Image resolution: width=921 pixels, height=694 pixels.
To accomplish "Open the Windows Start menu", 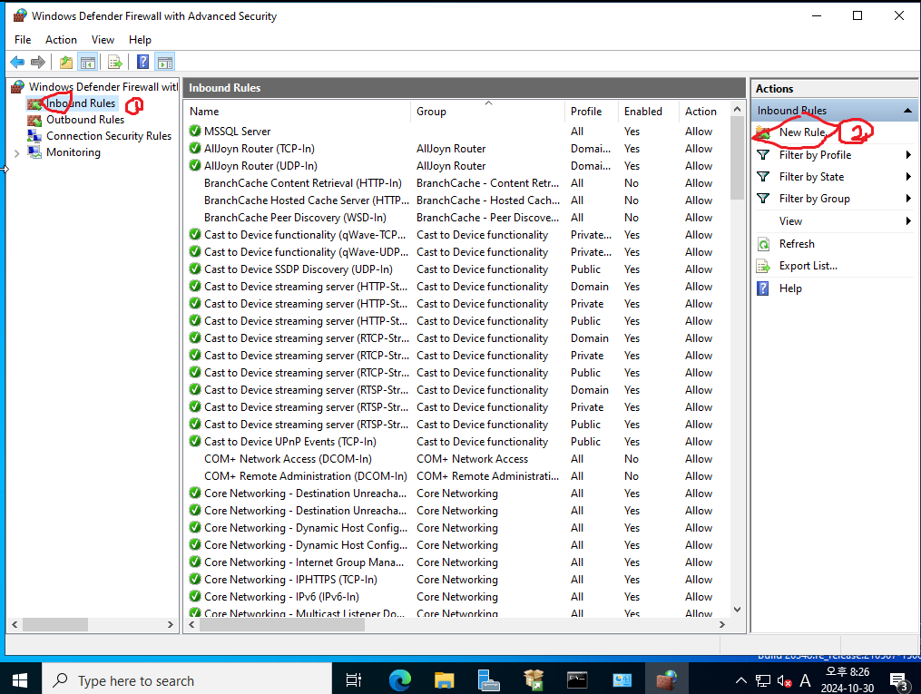I will [x=20, y=679].
